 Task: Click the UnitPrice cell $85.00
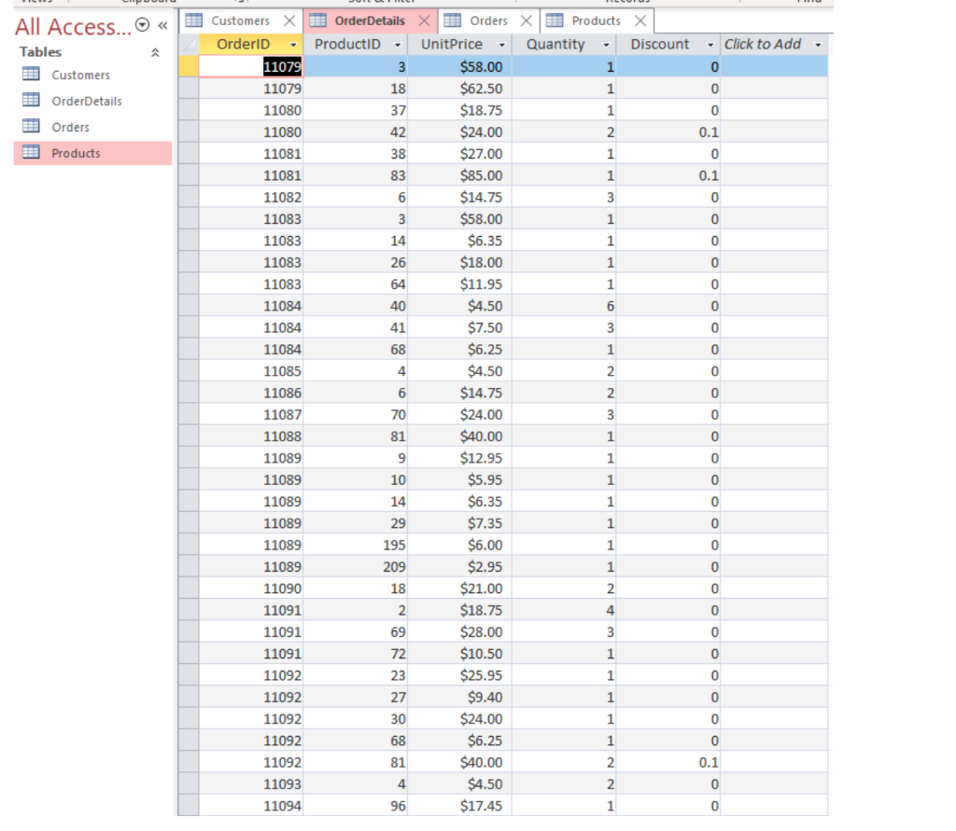459,175
